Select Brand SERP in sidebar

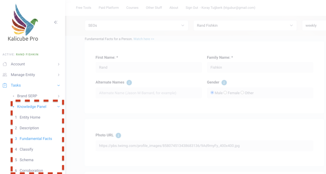[x=27, y=96]
